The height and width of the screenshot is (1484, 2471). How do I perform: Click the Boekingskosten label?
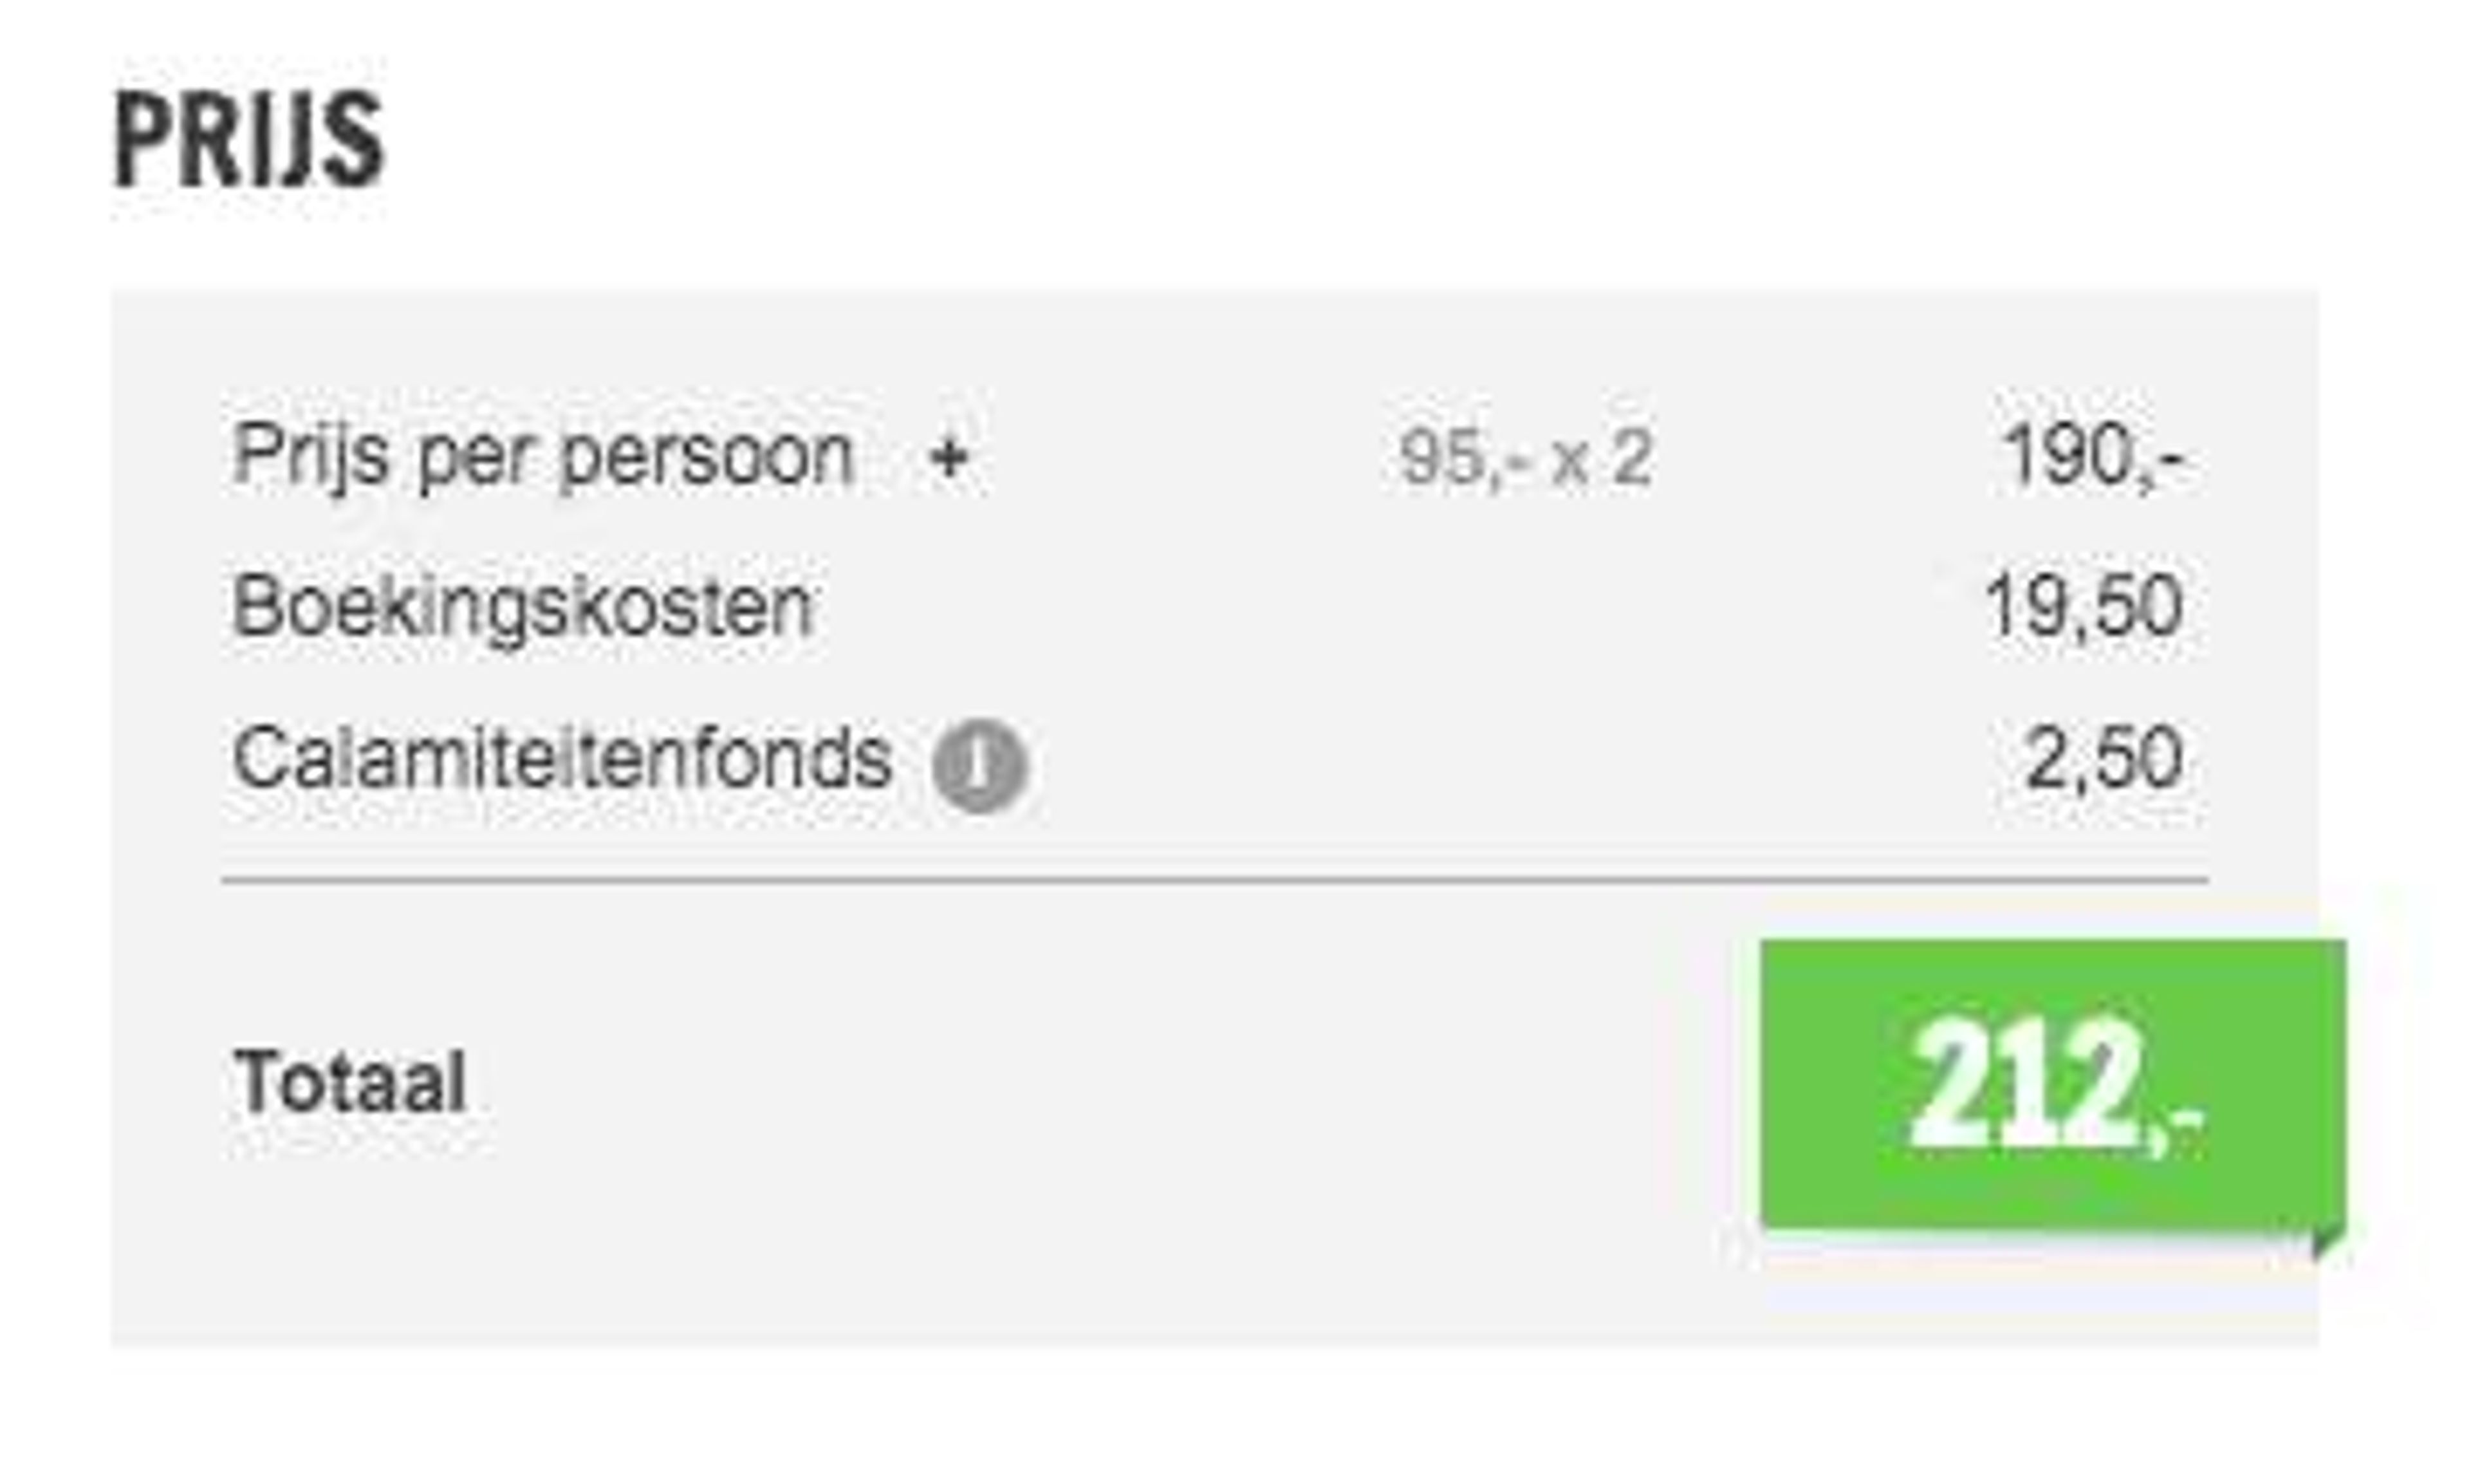pyautogui.click(x=523, y=606)
